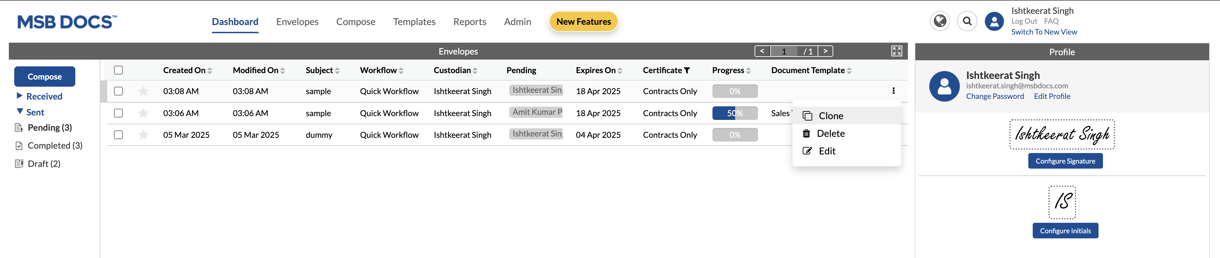Click the 50% progress bar
Image resolution: width=1220 pixels, height=258 pixels.
[735, 113]
